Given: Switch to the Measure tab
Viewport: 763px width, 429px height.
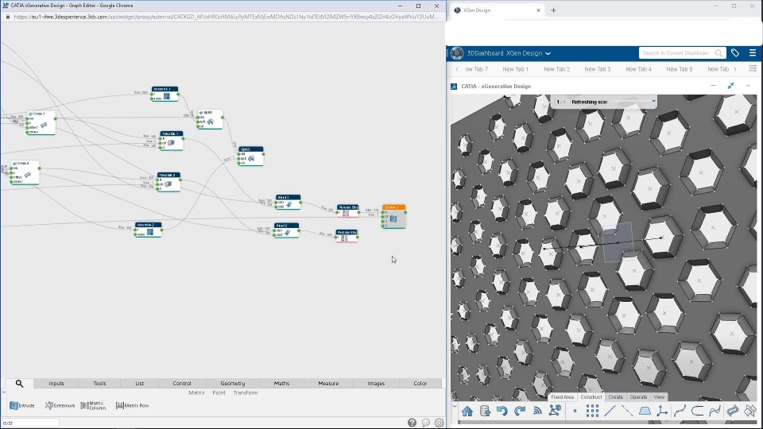Looking at the screenshot, I should click(328, 383).
